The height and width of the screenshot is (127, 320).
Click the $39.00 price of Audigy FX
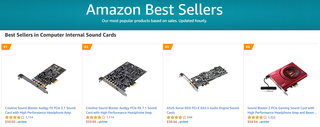coord(10,122)
